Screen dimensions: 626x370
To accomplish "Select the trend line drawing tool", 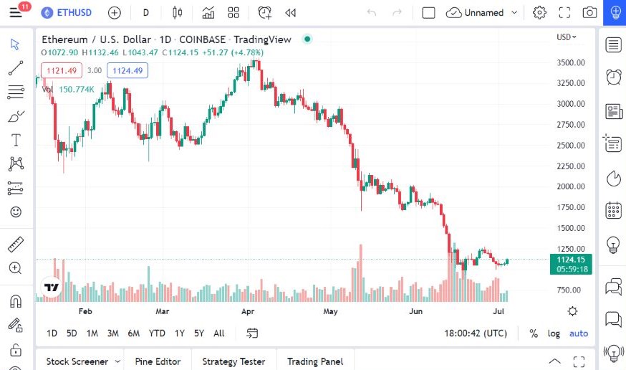I will tap(16, 68).
